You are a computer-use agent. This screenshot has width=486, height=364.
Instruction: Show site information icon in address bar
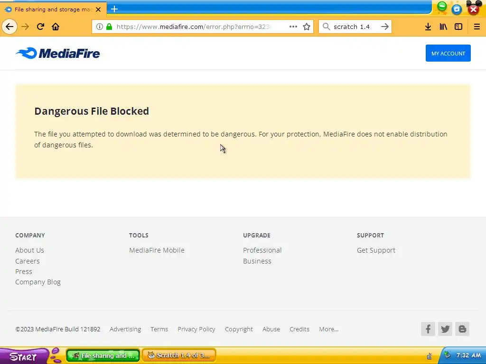[100, 27]
